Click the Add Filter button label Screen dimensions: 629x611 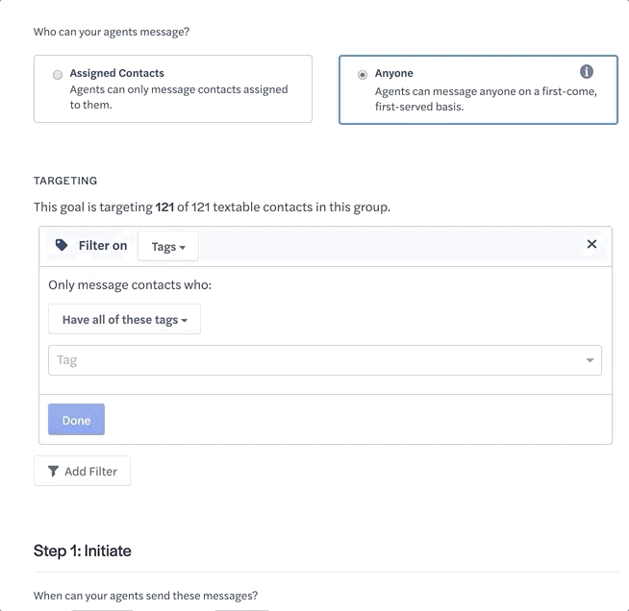coord(91,471)
